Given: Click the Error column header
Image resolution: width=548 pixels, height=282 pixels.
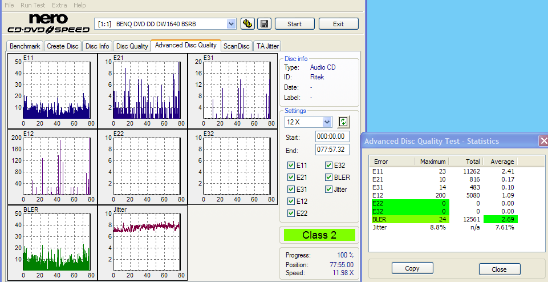Looking at the screenshot, I should click(x=392, y=162).
